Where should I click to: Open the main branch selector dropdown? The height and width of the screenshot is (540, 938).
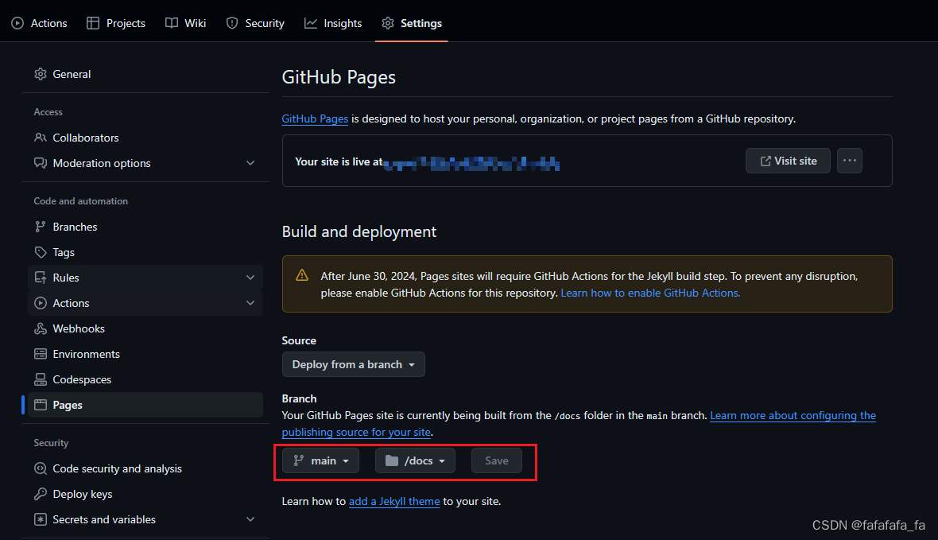pyautogui.click(x=320, y=460)
